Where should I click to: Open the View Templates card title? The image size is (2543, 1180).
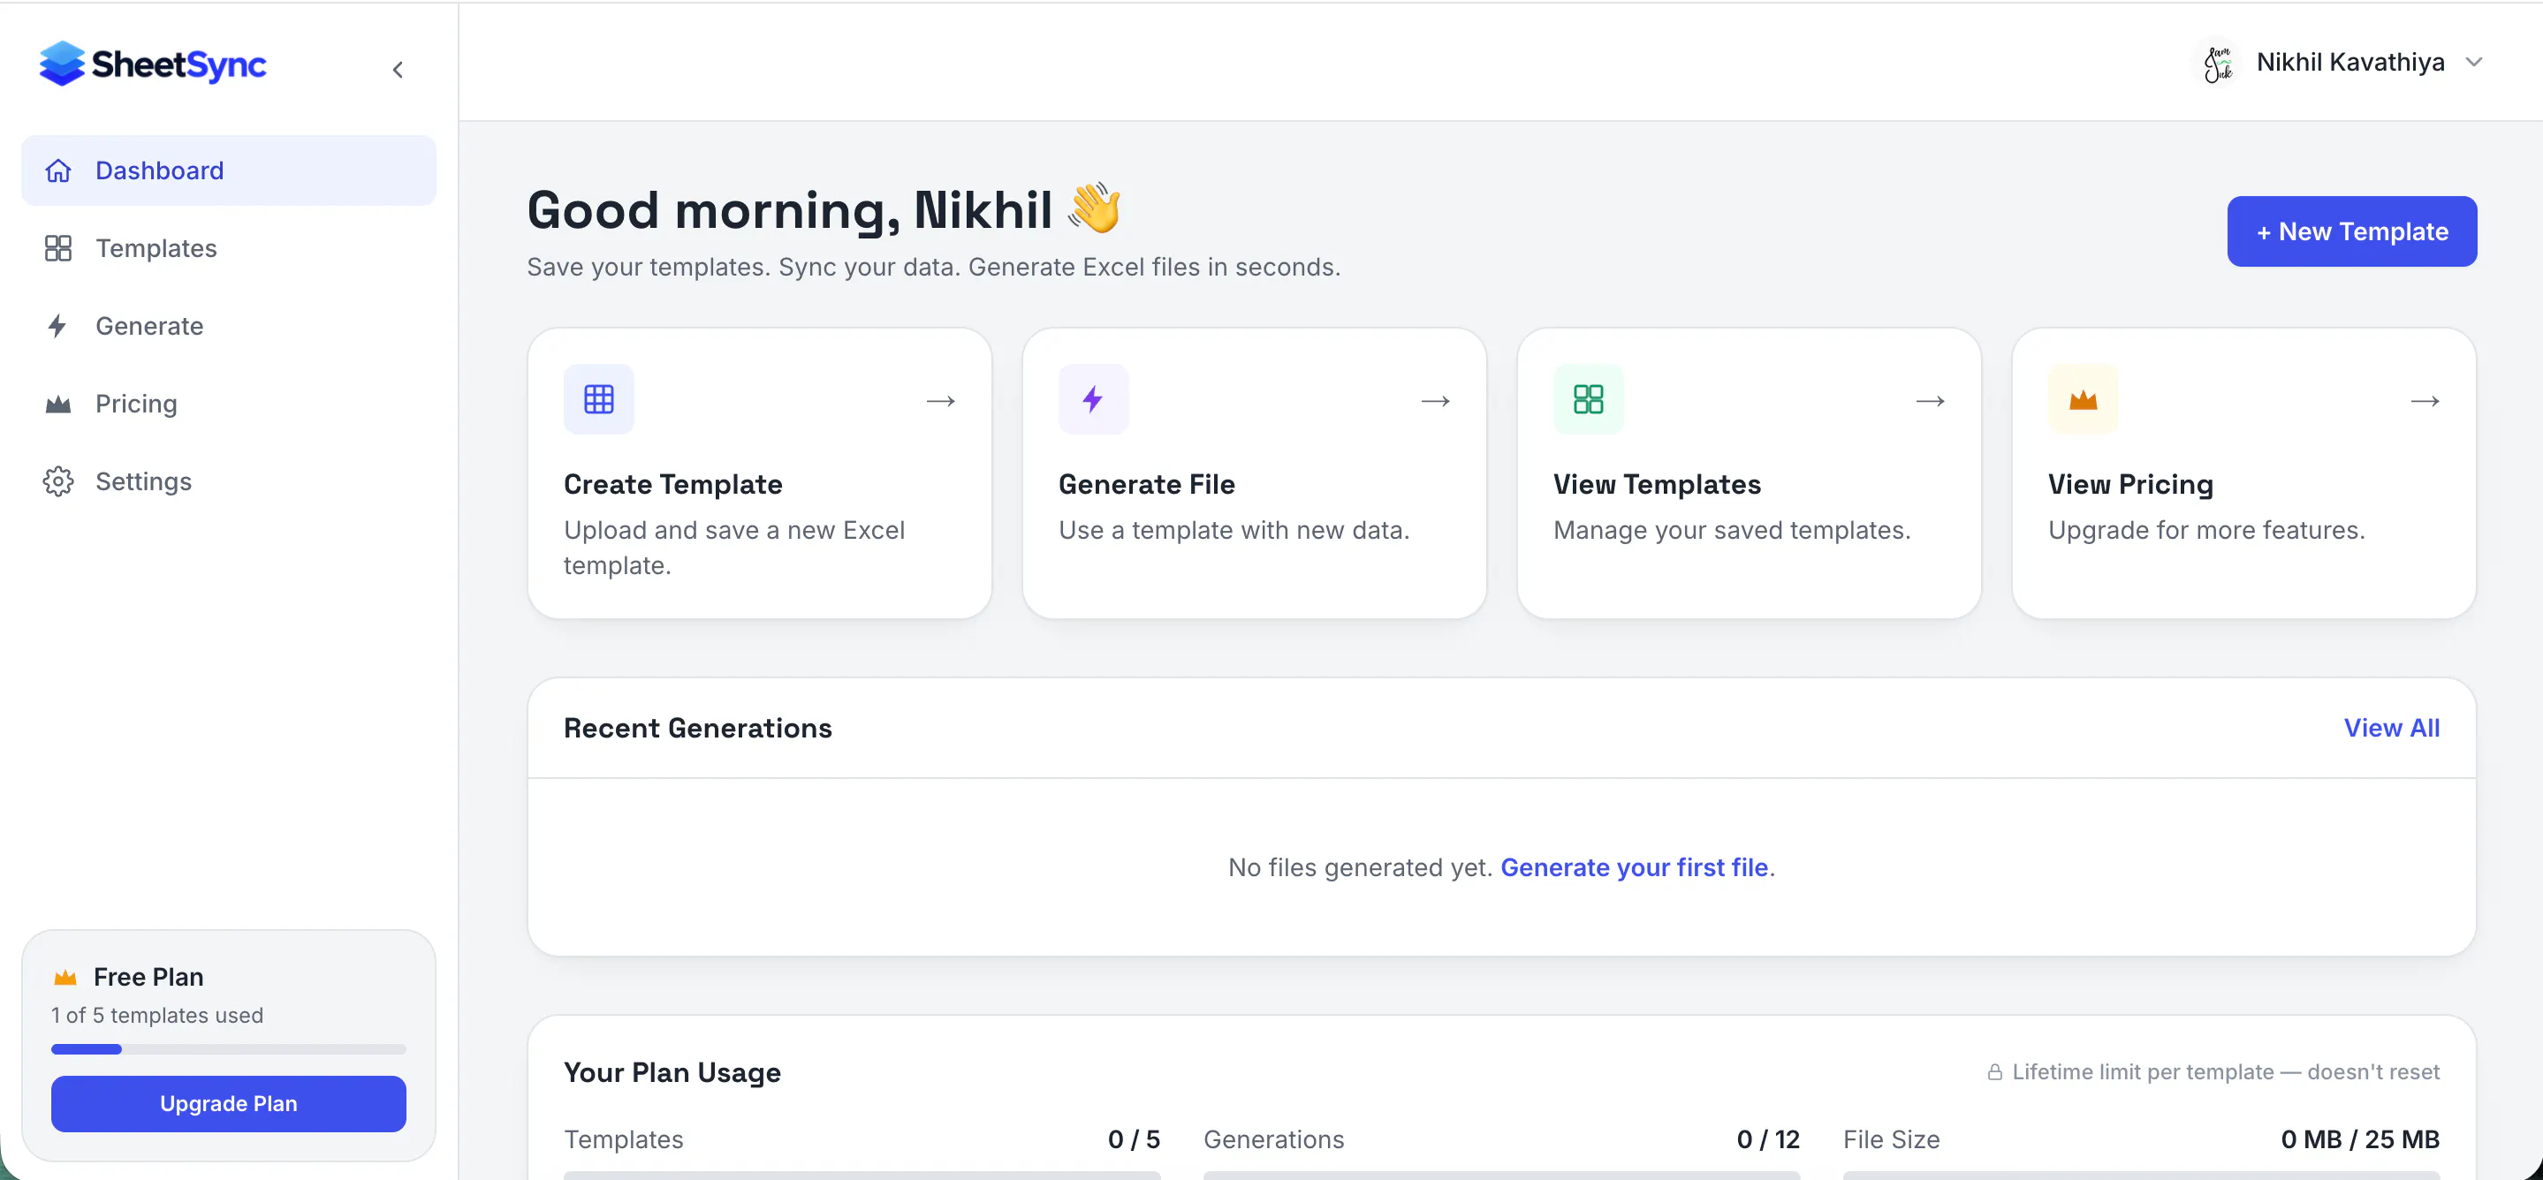coord(1658,484)
